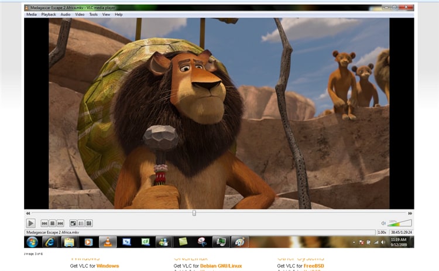Toggle fullscreen video mode icon
Image resolution: width=439 pixels, height=271 pixels.
(x=73, y=223)
